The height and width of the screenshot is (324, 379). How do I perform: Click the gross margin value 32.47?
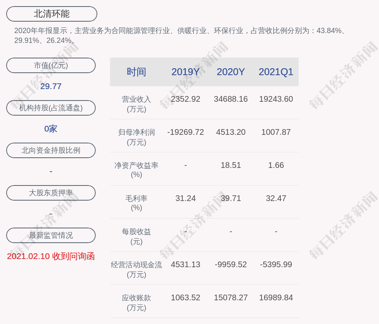coord(276,198)
